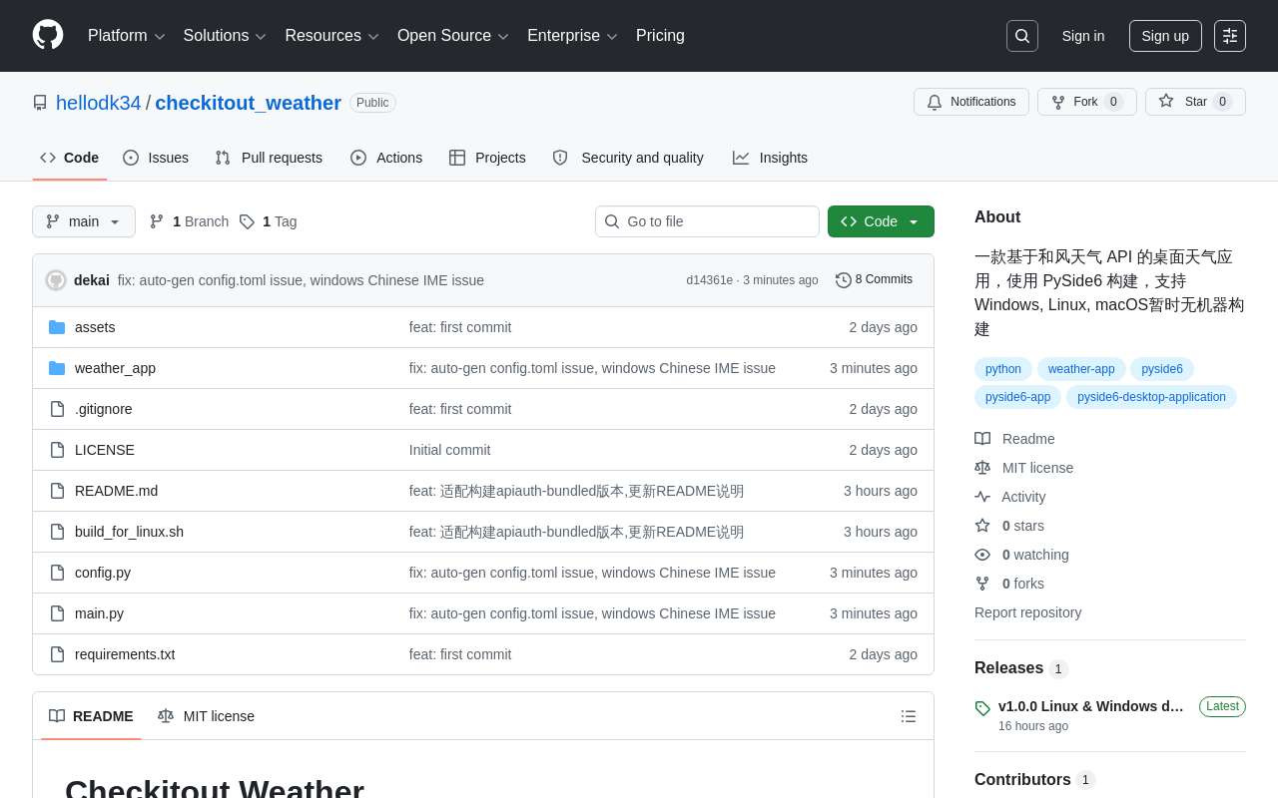
Task: Click the weather_app folder icon
Action: click(57, 368)
